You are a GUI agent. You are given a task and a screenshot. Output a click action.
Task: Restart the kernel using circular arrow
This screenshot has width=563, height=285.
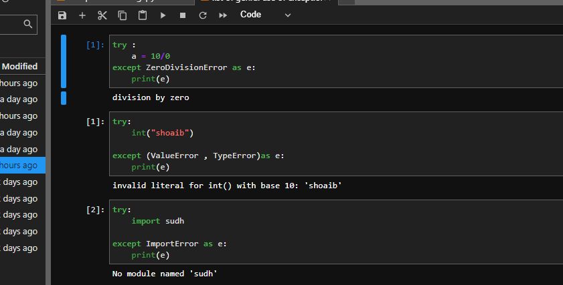pos(203,15)
